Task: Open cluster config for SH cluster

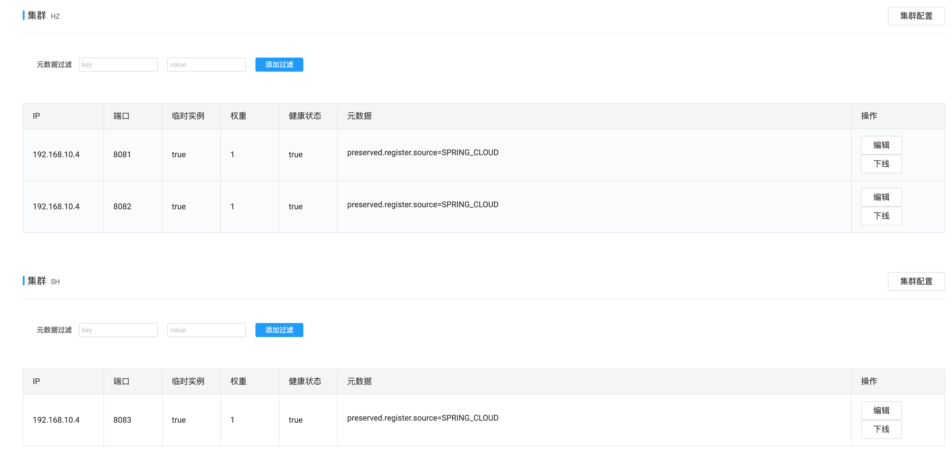Action: pyautogui.click(x=916, y=282)
